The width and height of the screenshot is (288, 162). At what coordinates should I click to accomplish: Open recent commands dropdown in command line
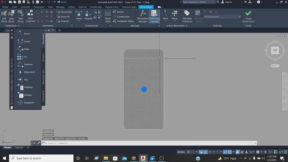tap(44, 143)
